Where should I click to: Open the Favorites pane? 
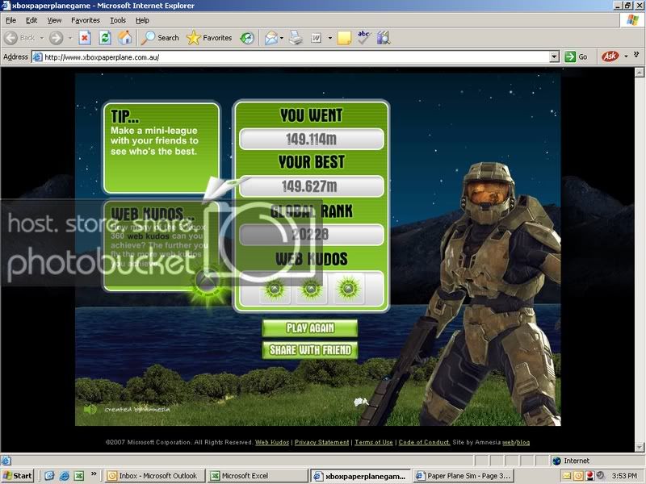[x=209, y=38]
